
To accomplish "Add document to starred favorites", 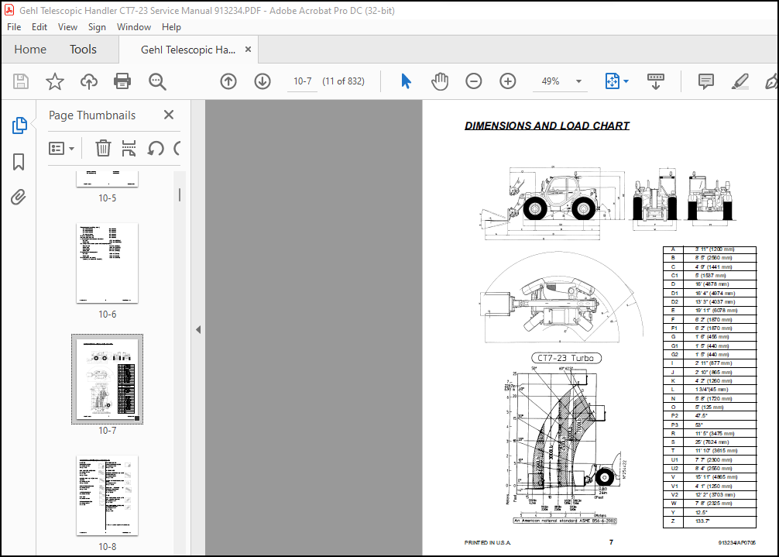I will tap(55, 81).
